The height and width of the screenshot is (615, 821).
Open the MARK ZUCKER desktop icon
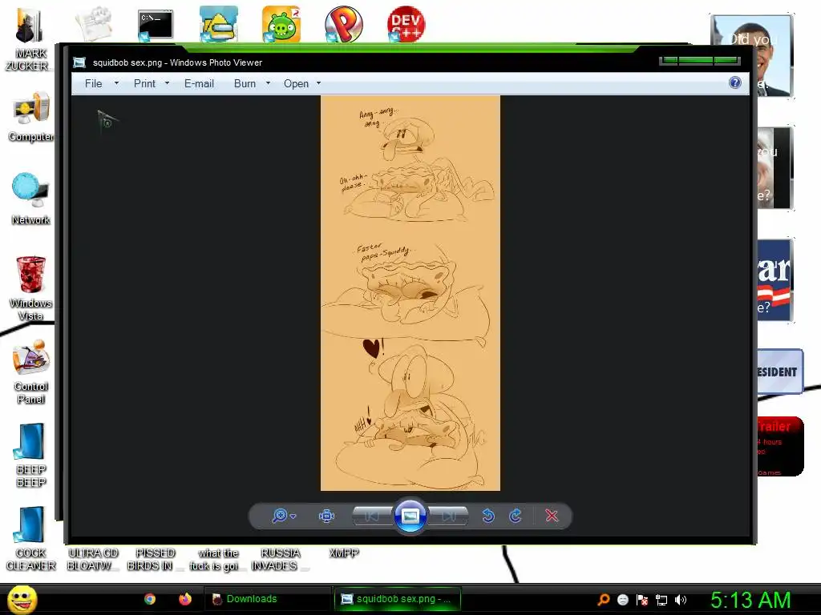click(x=30, y=40)
